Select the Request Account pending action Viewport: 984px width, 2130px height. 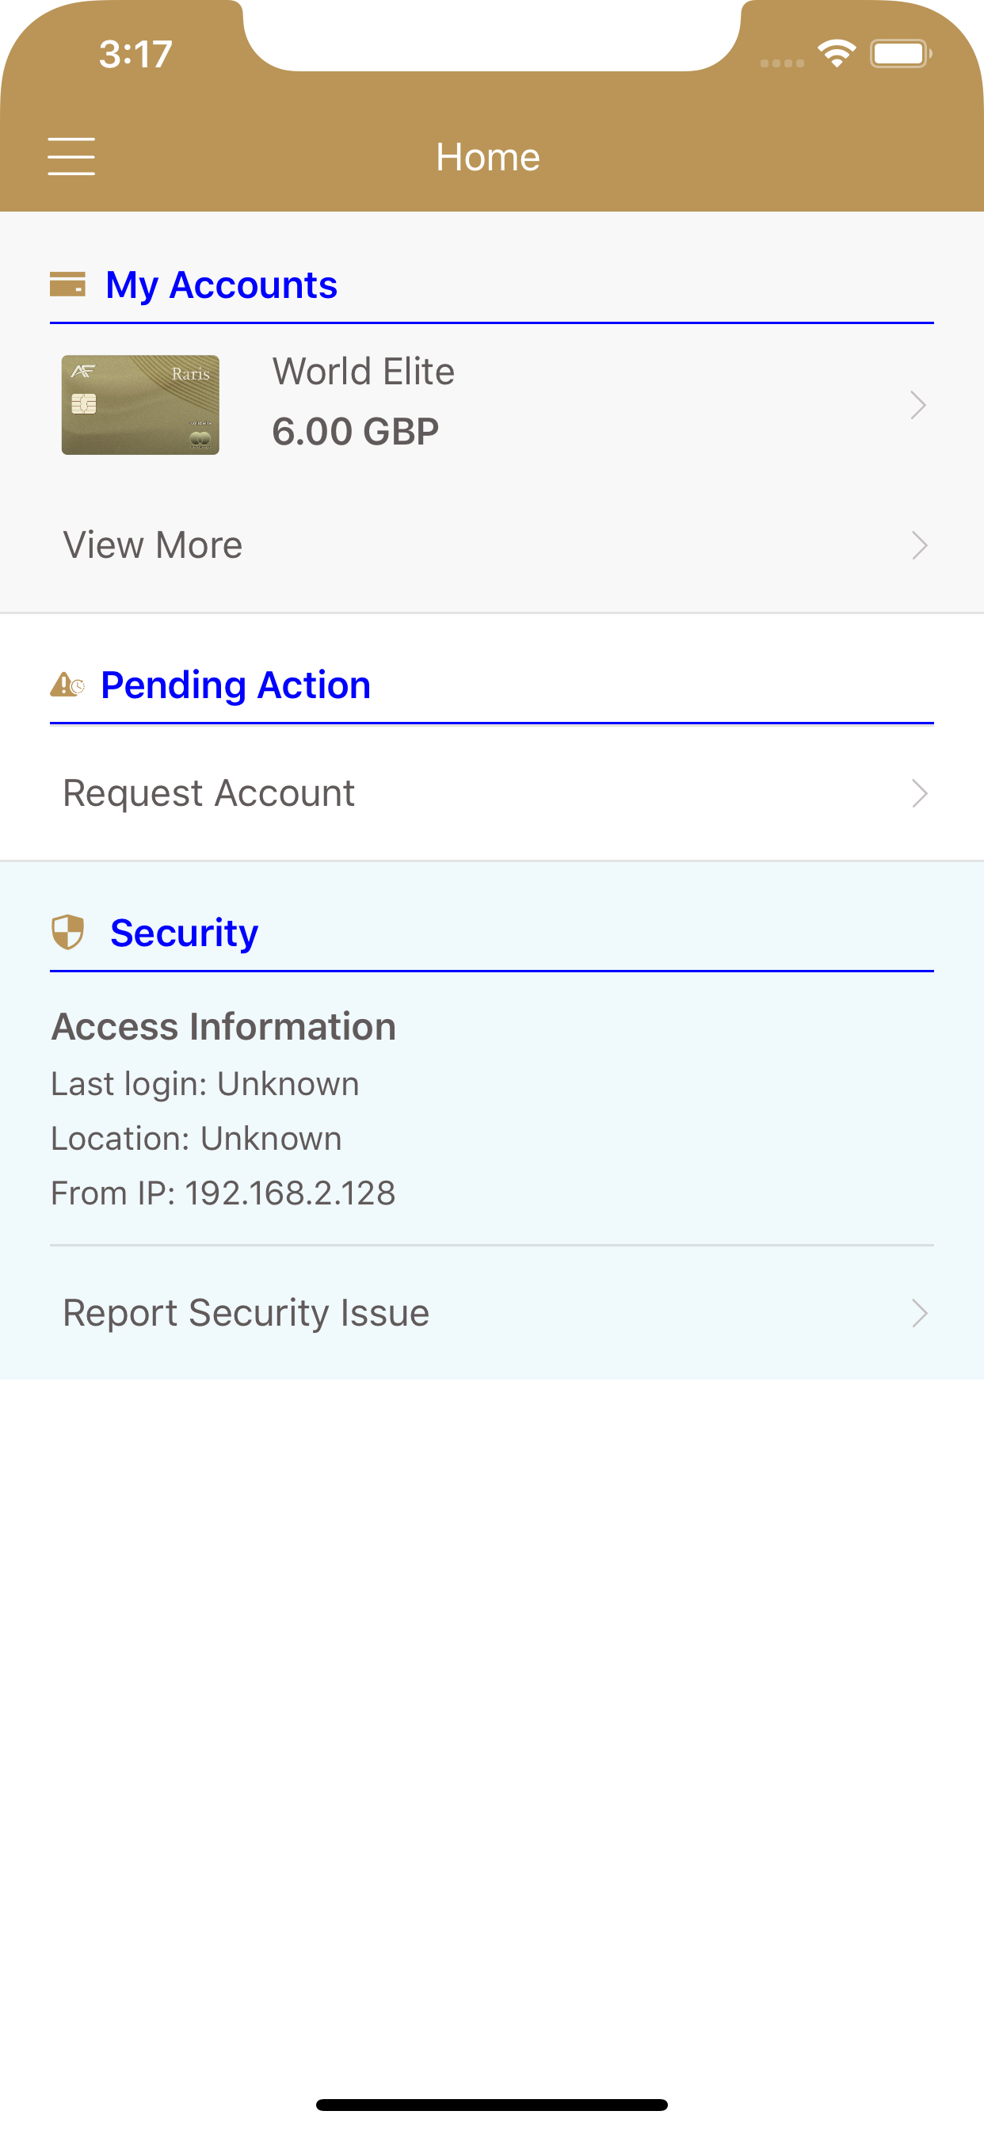click(209, 793)
